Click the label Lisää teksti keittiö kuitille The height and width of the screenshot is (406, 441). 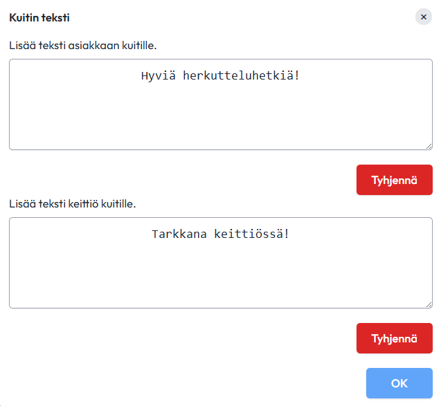coord(73,204)
